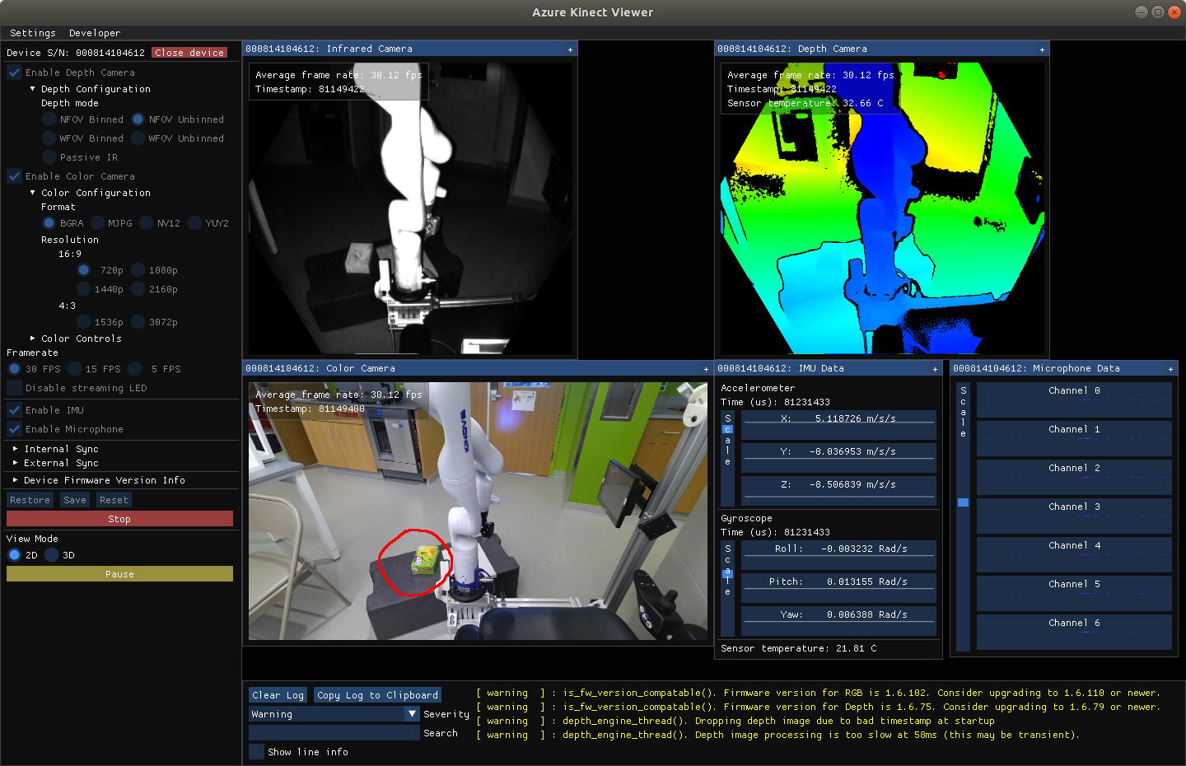Toggle Show line info checkbox
The image size is (1186, 766).
click(x=257, y=752)
